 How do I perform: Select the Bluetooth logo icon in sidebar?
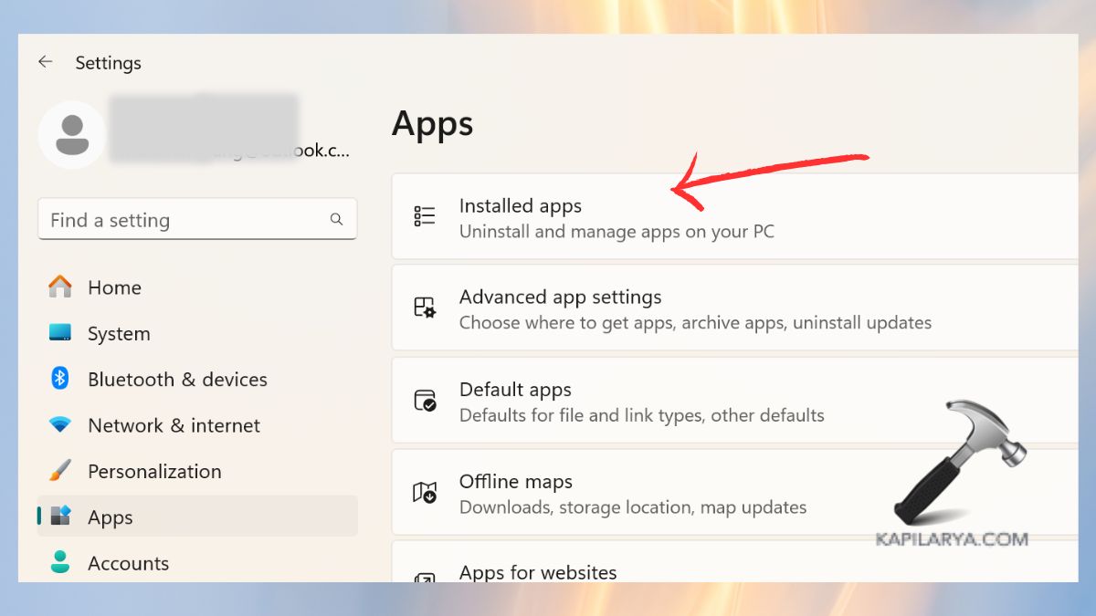(60, 379)
